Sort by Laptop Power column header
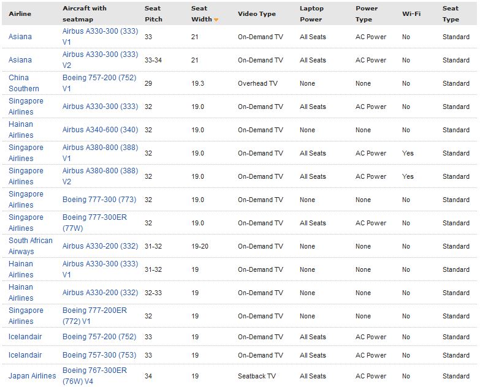The height and width of the screenshot is (387, 480). tap(311, 13)
